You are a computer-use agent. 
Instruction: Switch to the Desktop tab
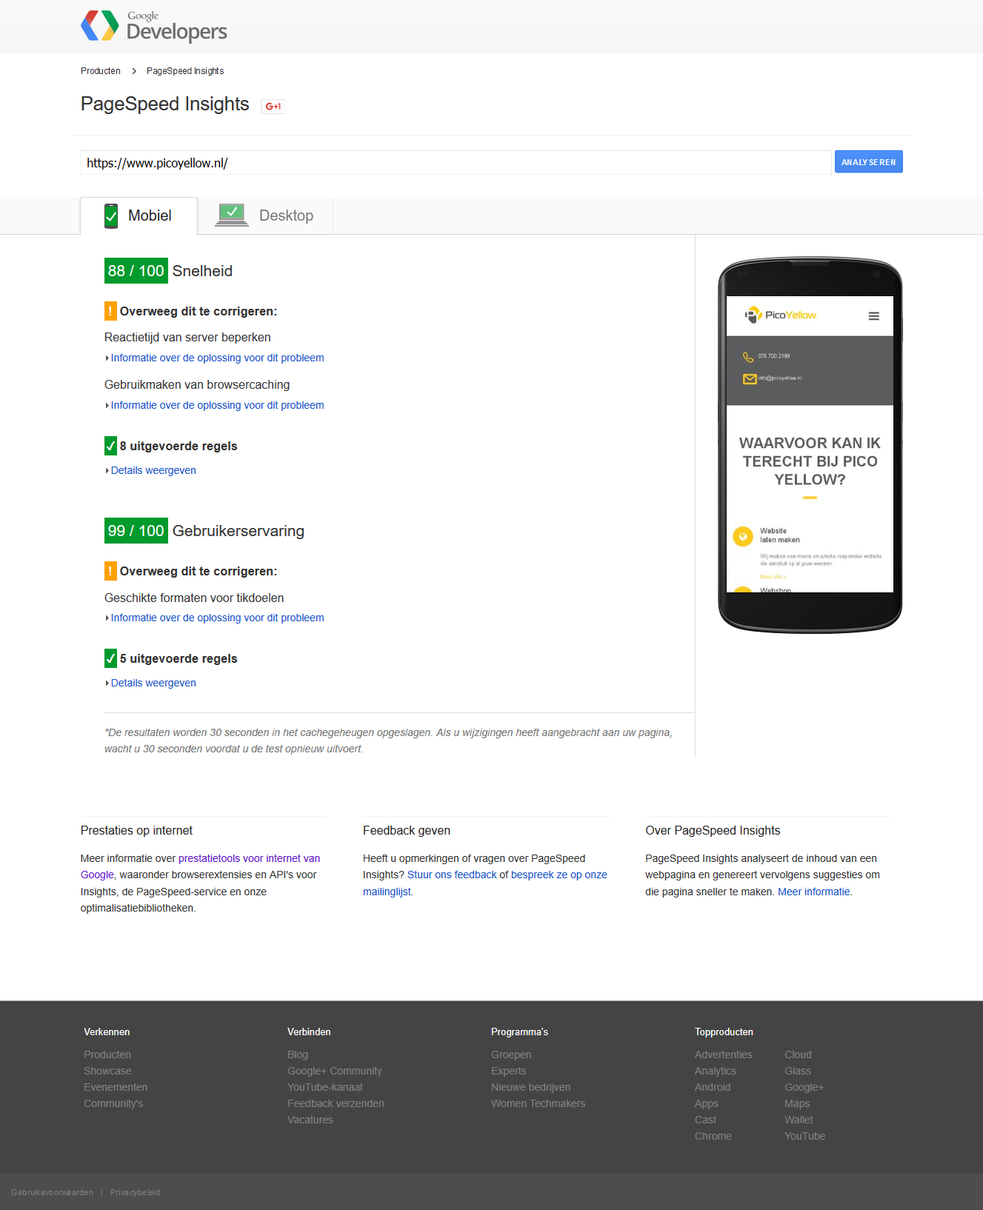click(265, 215)
